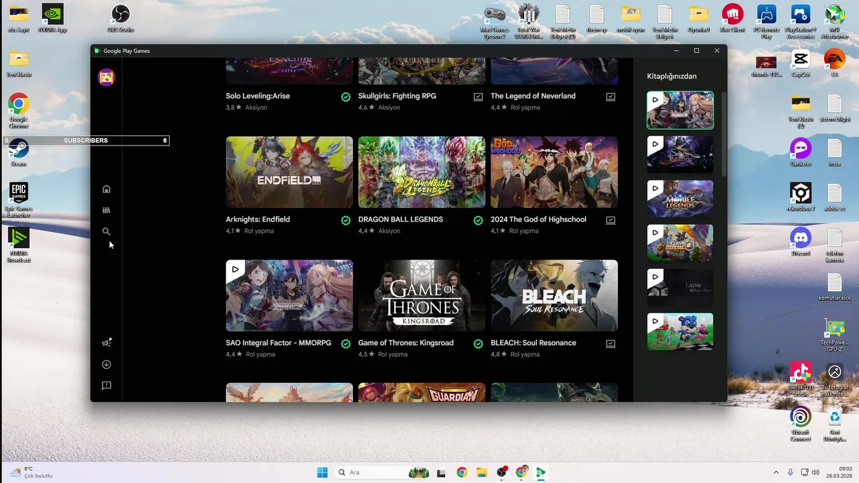
Task: Open Steam desktop shortcut
Action: [18, 153]
